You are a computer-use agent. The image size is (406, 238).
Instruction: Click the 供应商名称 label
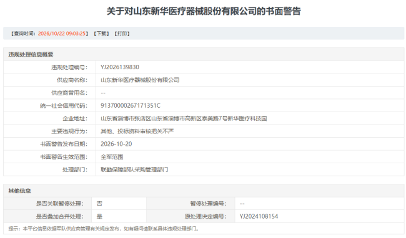72,80
